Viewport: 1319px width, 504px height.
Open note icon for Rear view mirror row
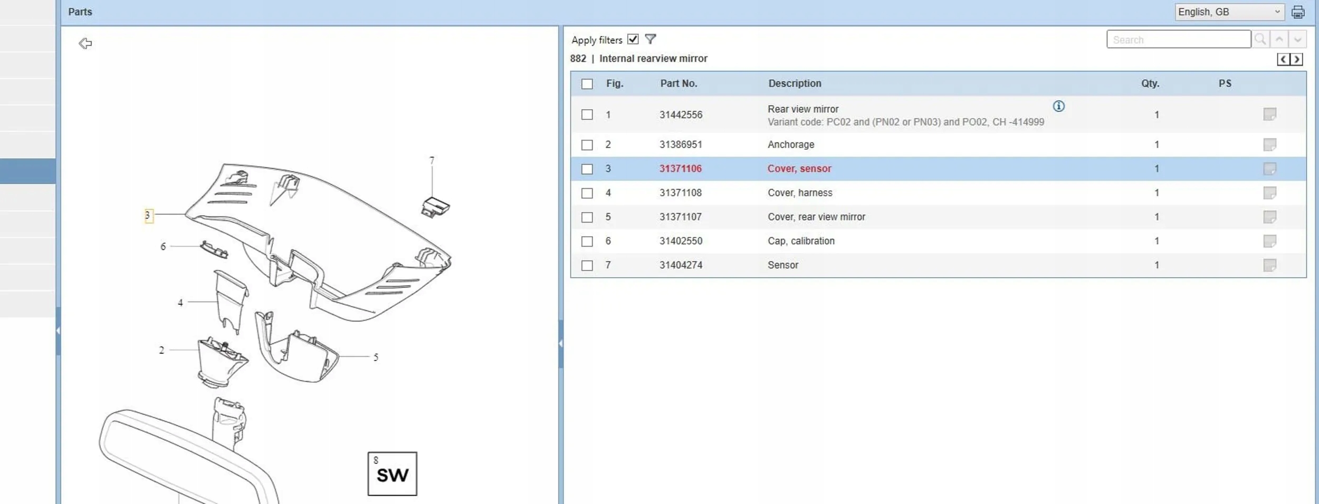[x=1269, y=114]
